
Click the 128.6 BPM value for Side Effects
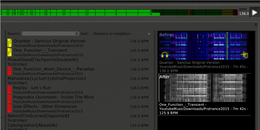(x=139, y=107)
